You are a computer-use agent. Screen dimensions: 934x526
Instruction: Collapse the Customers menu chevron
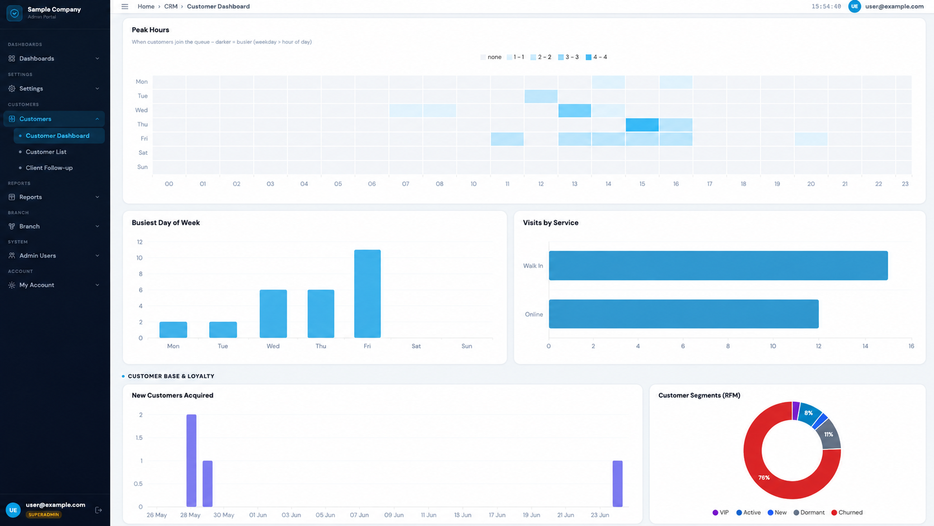coord(97,119)
